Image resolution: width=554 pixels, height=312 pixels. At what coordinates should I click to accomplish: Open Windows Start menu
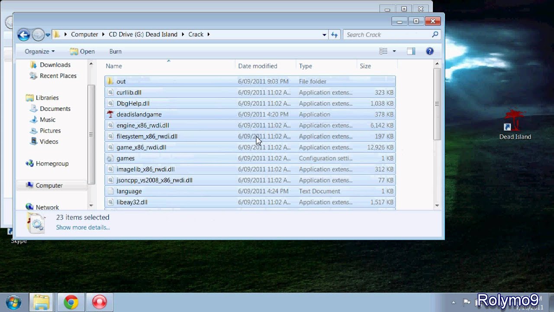tap(14, 302)
